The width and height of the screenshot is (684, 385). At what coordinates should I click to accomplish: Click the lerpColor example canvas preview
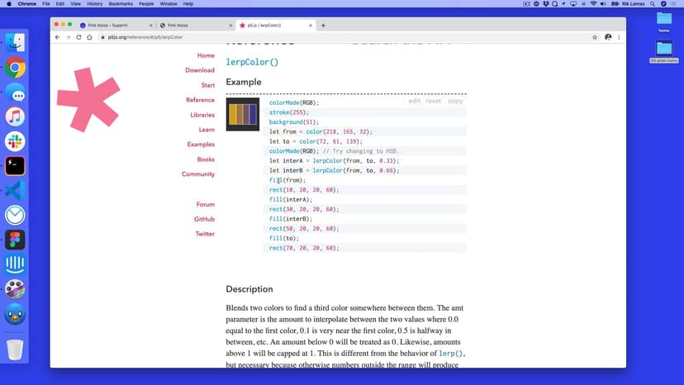coord(243,114)
